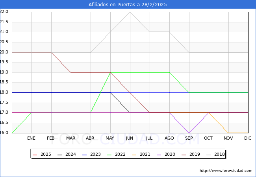Open the foro-ciudad.com URL link
256x177 pixels.
[226, 171]
